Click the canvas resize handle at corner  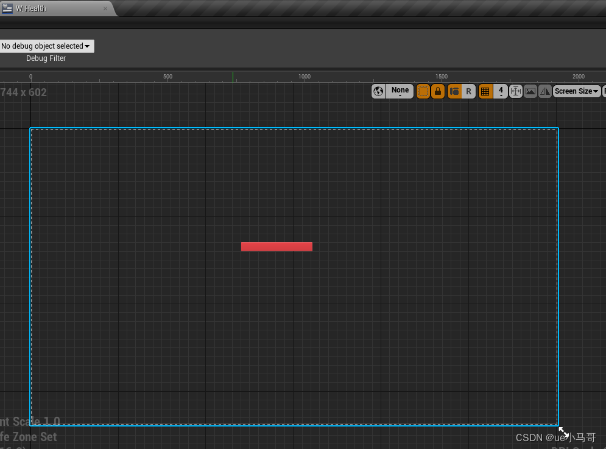[x=563, y=431]
